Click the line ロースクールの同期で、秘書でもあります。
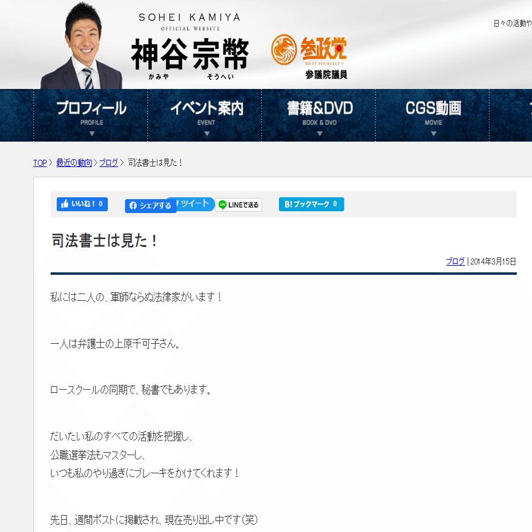532x532 pixels. click(x=131, y=390)
